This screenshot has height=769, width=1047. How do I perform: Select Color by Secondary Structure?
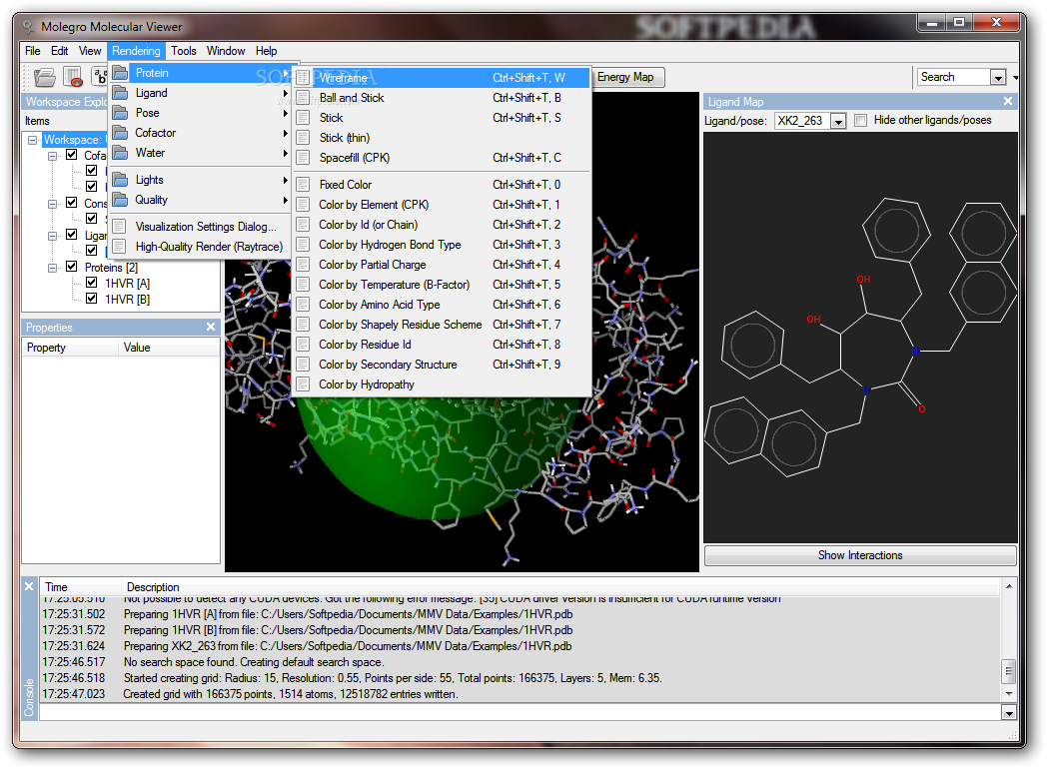(x=442, y=365)
